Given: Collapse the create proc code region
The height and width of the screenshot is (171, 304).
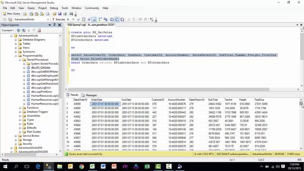Looking at the screenshot, I should pyautogui.click(x=69, y=32).
